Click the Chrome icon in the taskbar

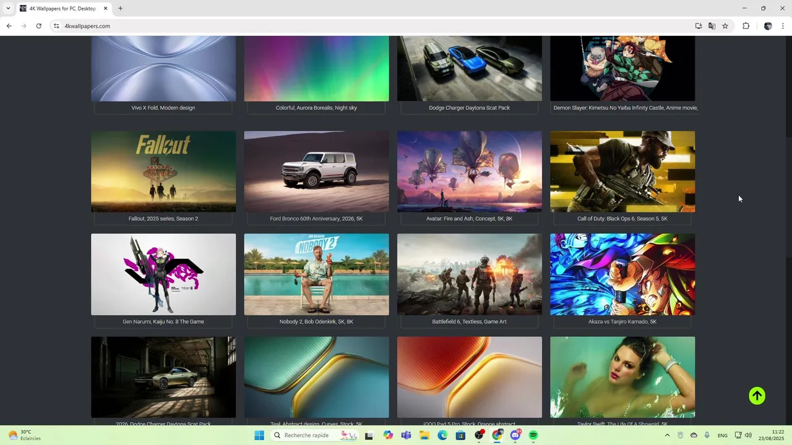tap(497, 435)
